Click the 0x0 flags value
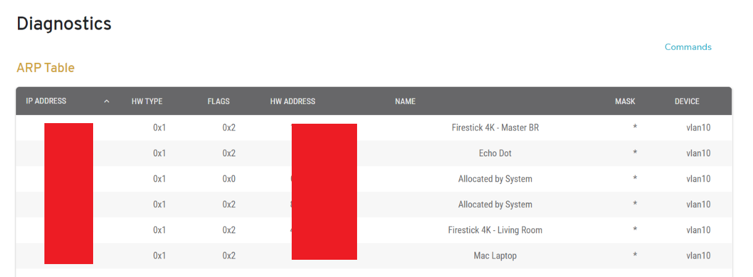Screen dimensions: 753x277 click(x=229, y=179)
